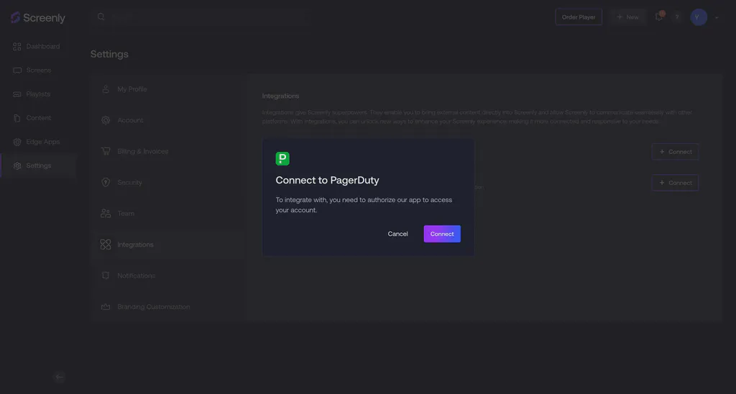Open Security settings tab

167,182
